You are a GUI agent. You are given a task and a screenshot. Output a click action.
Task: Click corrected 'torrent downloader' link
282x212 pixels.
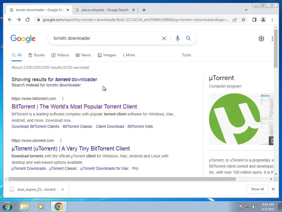click(x=76, y=79)
